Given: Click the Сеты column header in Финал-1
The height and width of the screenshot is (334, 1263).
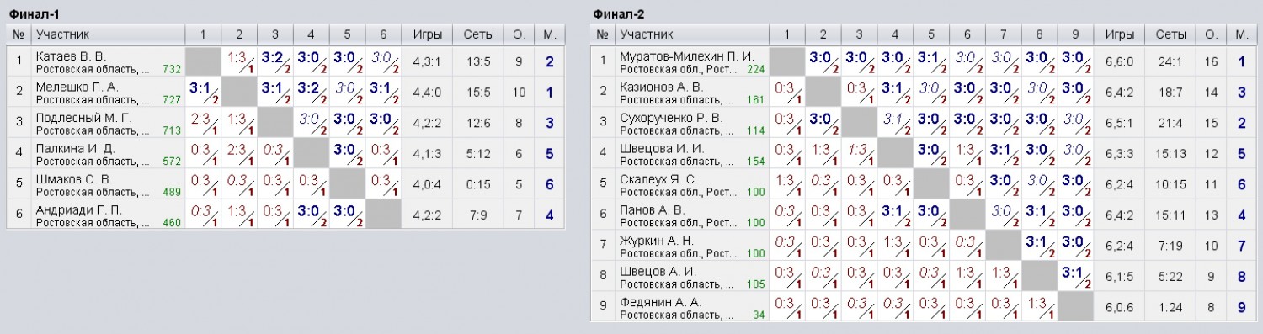Looking at the screenshot, I should [479, 34].
